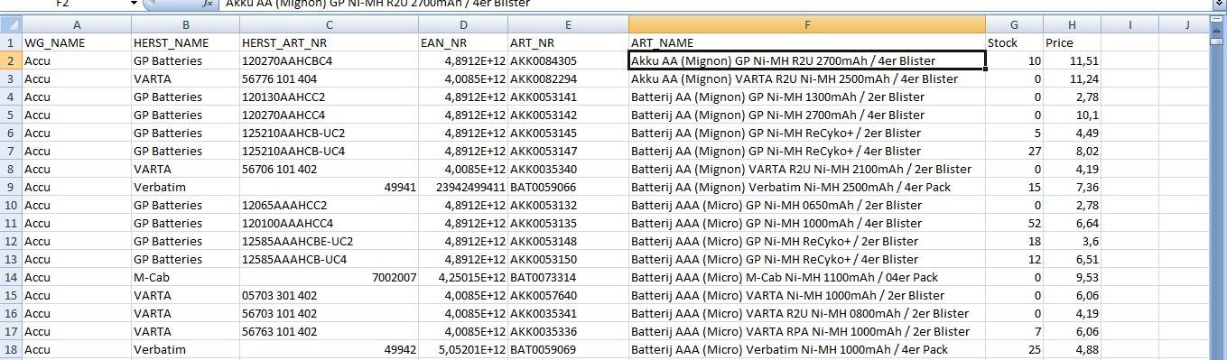
Task: Click the fx Insert Function icon
Action: 209,4
